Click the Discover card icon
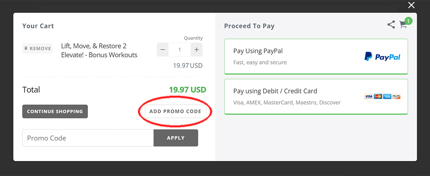Viewport: 430px width, 176px height. pyautogui.click(x=396, y=96)
